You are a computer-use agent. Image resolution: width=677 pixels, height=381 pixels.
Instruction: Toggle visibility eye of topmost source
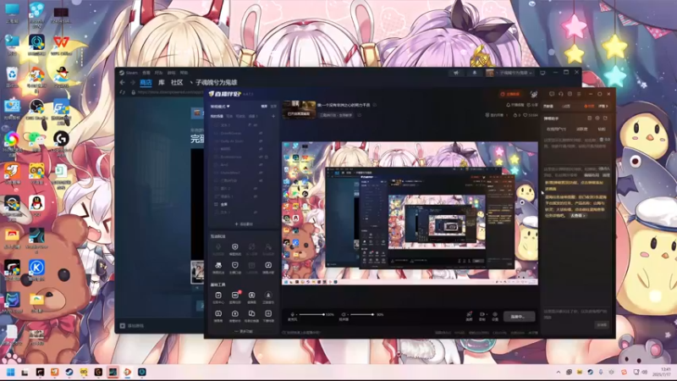tap(256, 124)
